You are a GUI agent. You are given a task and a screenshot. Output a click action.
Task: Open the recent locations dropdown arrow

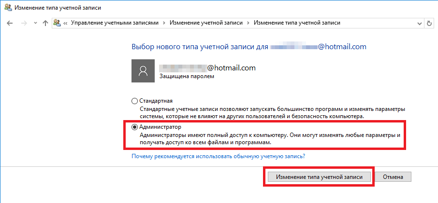coord(34,23)
